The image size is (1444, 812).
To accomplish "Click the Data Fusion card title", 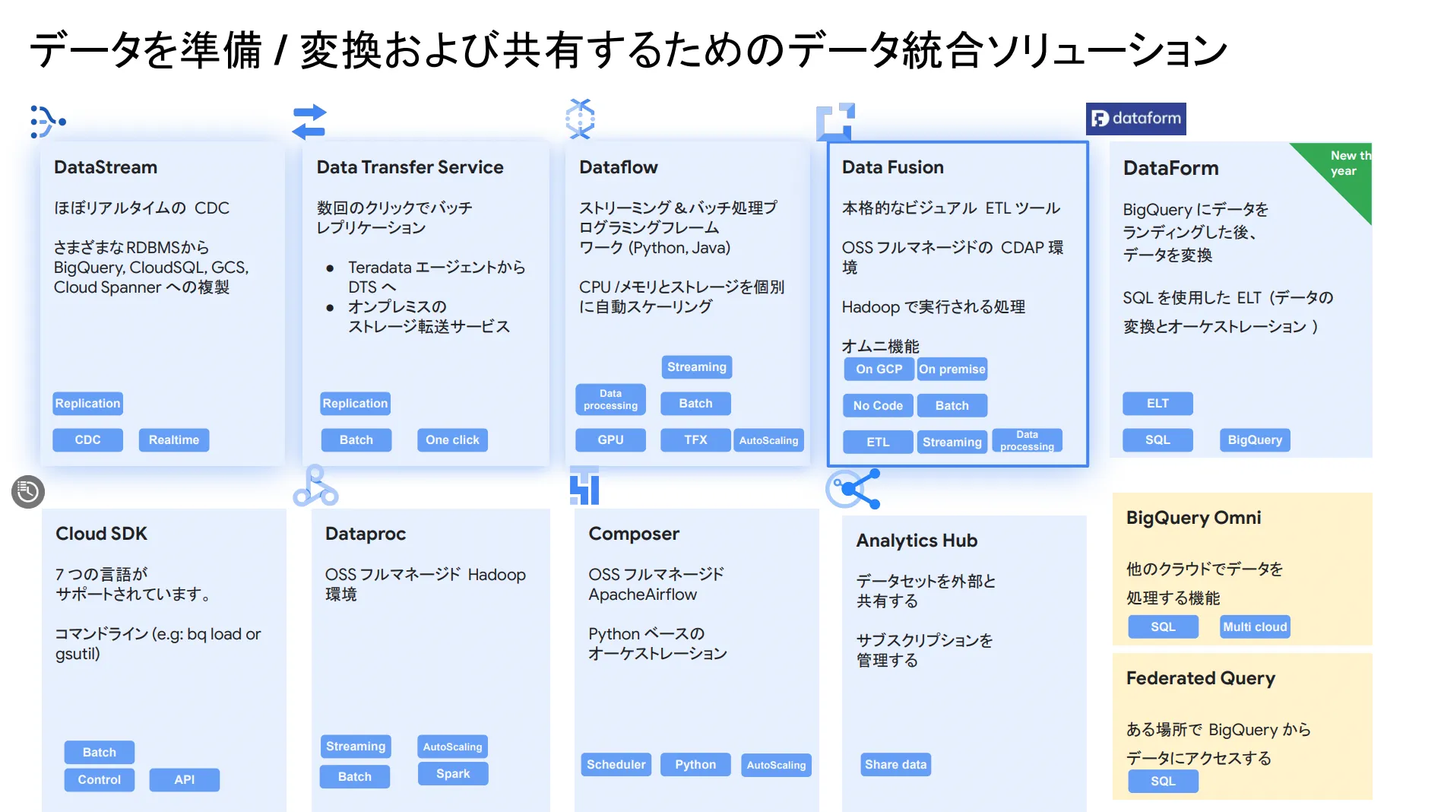I will point(892,167).
